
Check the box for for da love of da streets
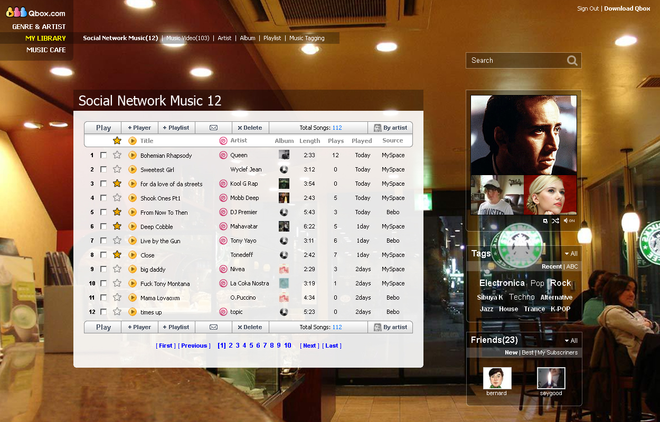(103, 184)
